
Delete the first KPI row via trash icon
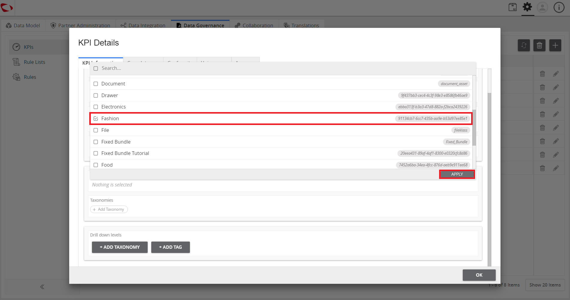coord(542,74)
